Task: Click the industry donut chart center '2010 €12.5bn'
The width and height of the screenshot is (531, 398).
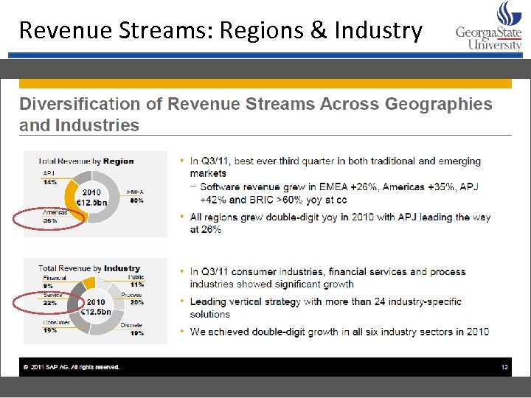Action: (x=96, y=307)
